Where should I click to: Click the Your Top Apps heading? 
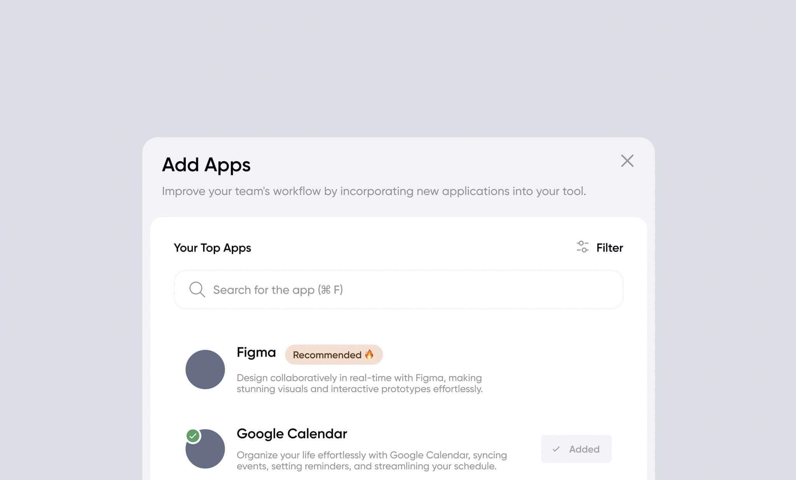coord(212,248)
